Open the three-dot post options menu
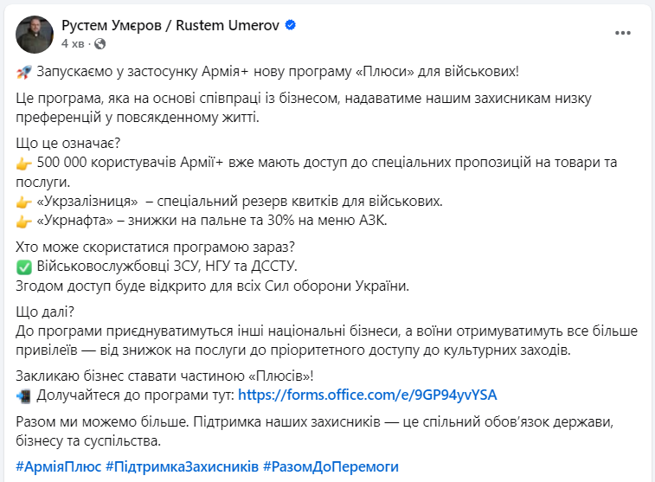The height and width of the screenshot is (482, 655). (x=623, y=33)
